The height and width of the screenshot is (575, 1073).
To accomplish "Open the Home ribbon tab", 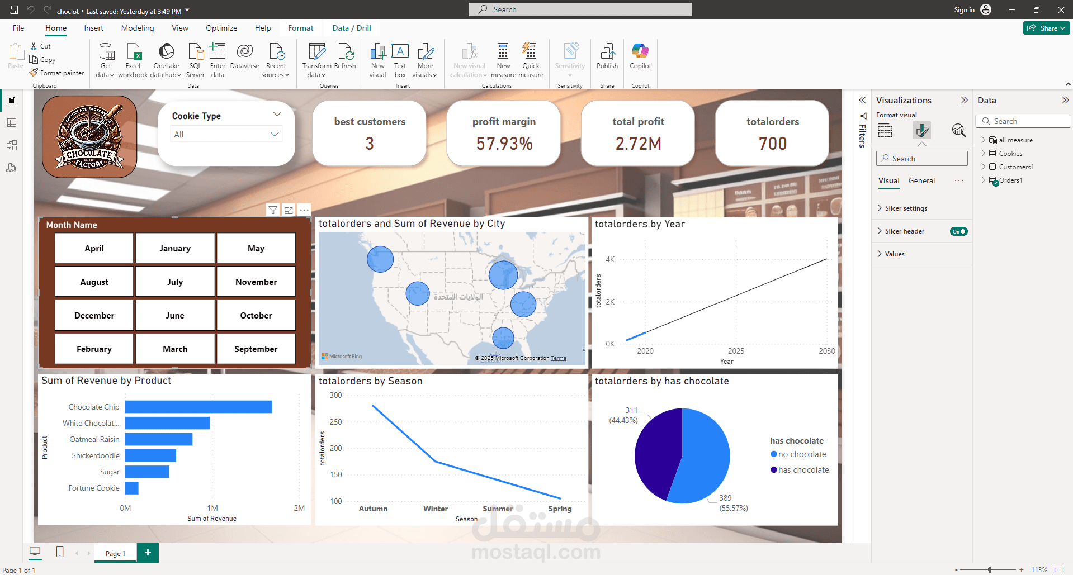I will click(x=56, y=28).
